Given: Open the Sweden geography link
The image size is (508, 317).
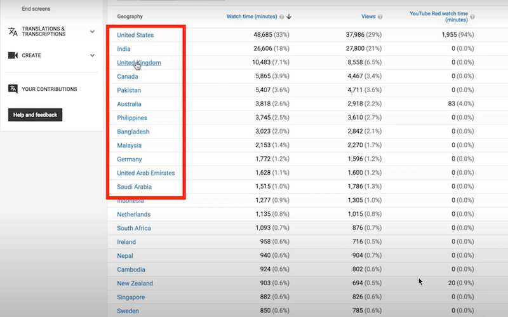Looking at the screenshot, I should (x=128, y=311).
